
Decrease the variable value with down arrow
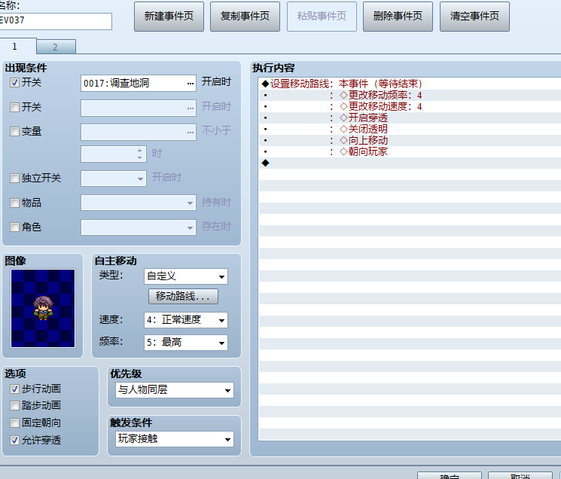[x=140, y=157]
